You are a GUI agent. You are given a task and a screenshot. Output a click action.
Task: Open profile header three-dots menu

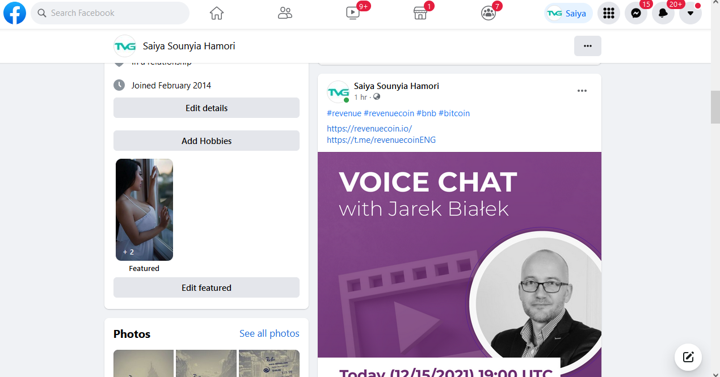588,46
